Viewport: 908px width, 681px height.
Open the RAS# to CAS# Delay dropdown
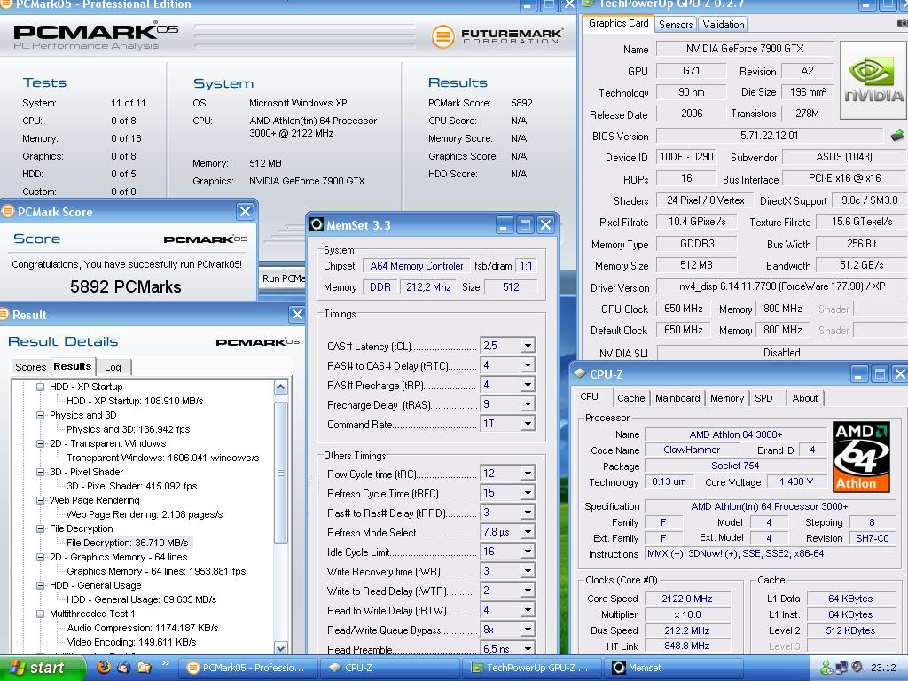tap(528, 365)
